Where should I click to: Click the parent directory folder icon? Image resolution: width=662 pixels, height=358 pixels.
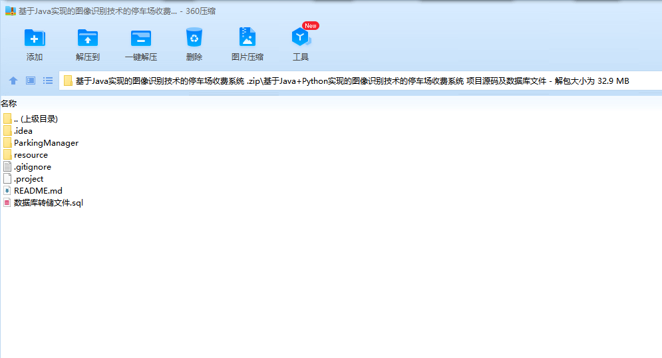[x=7, y=118]
